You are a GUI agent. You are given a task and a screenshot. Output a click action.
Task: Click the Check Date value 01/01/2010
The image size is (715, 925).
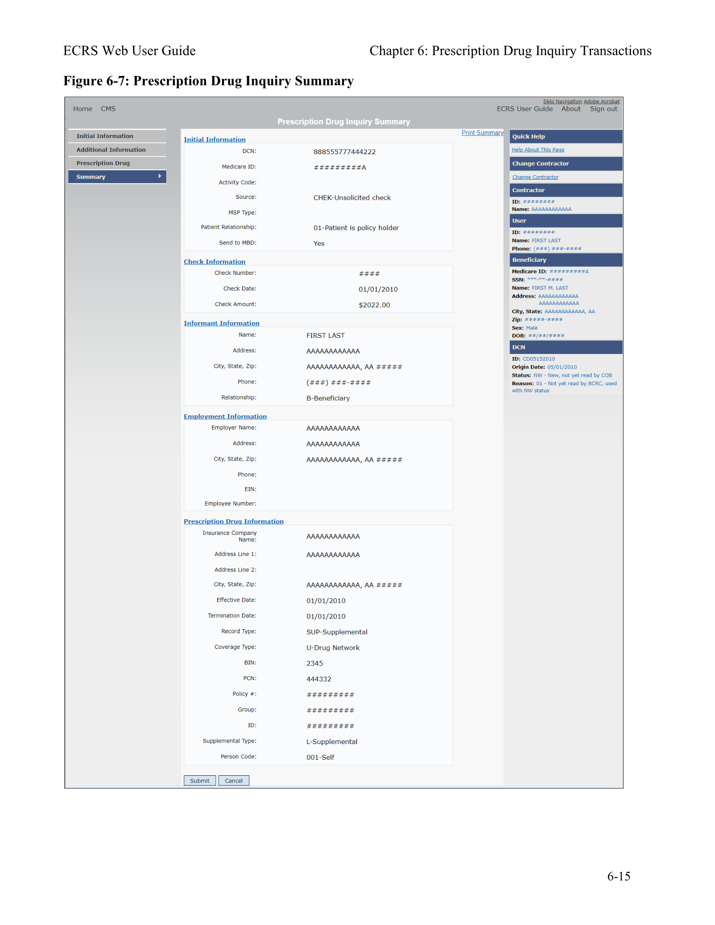point(378,289)
